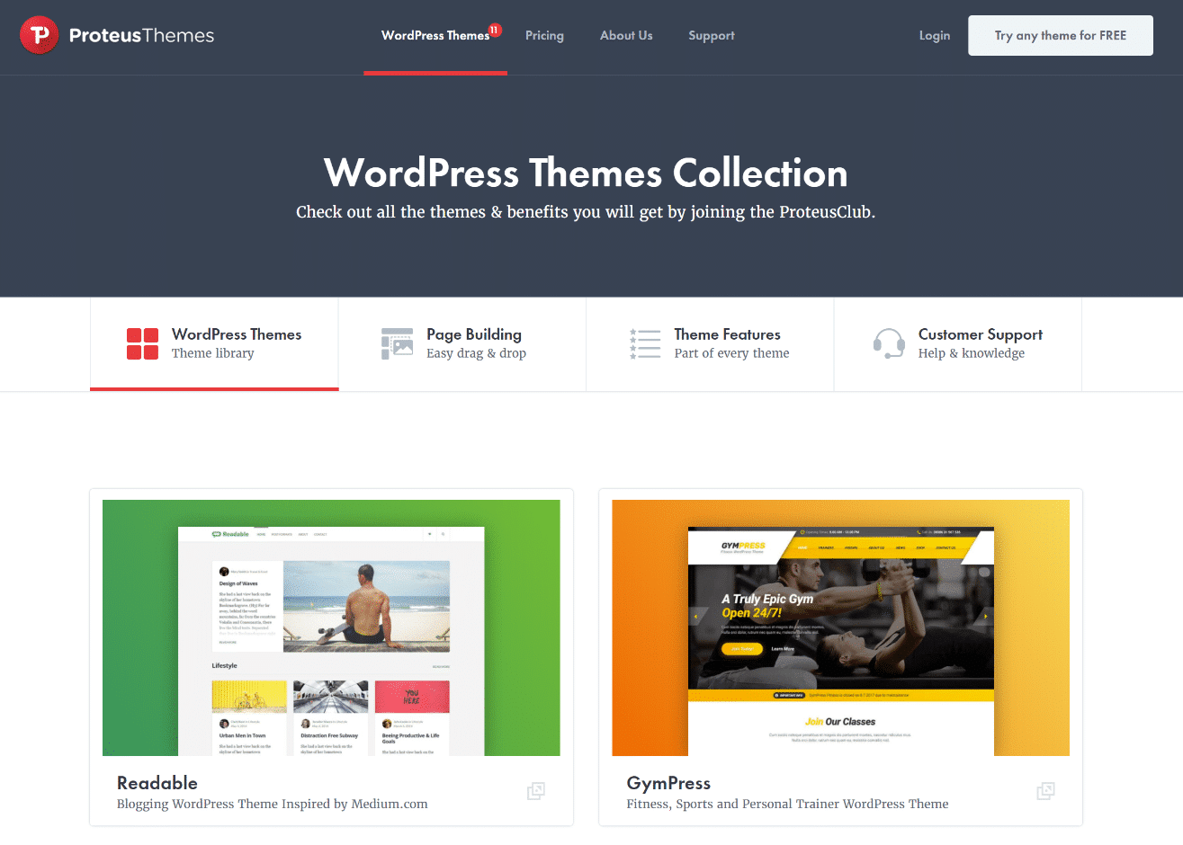Open the Pricing menu item
1183x845 pixels.
[x=544, y=36]
